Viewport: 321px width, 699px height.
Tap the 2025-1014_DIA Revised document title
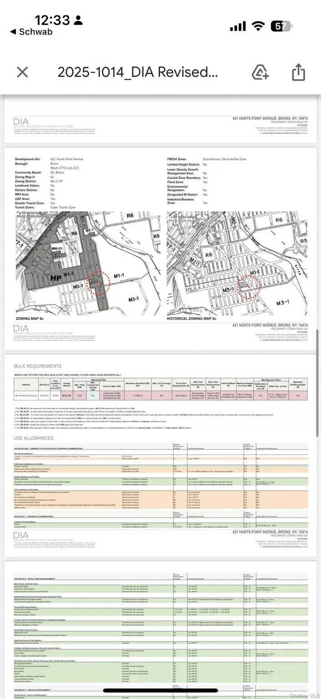[x=138, y=72]
